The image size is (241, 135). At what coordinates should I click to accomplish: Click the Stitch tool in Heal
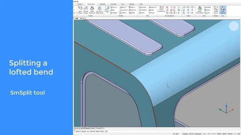click(x=207, y=10)
